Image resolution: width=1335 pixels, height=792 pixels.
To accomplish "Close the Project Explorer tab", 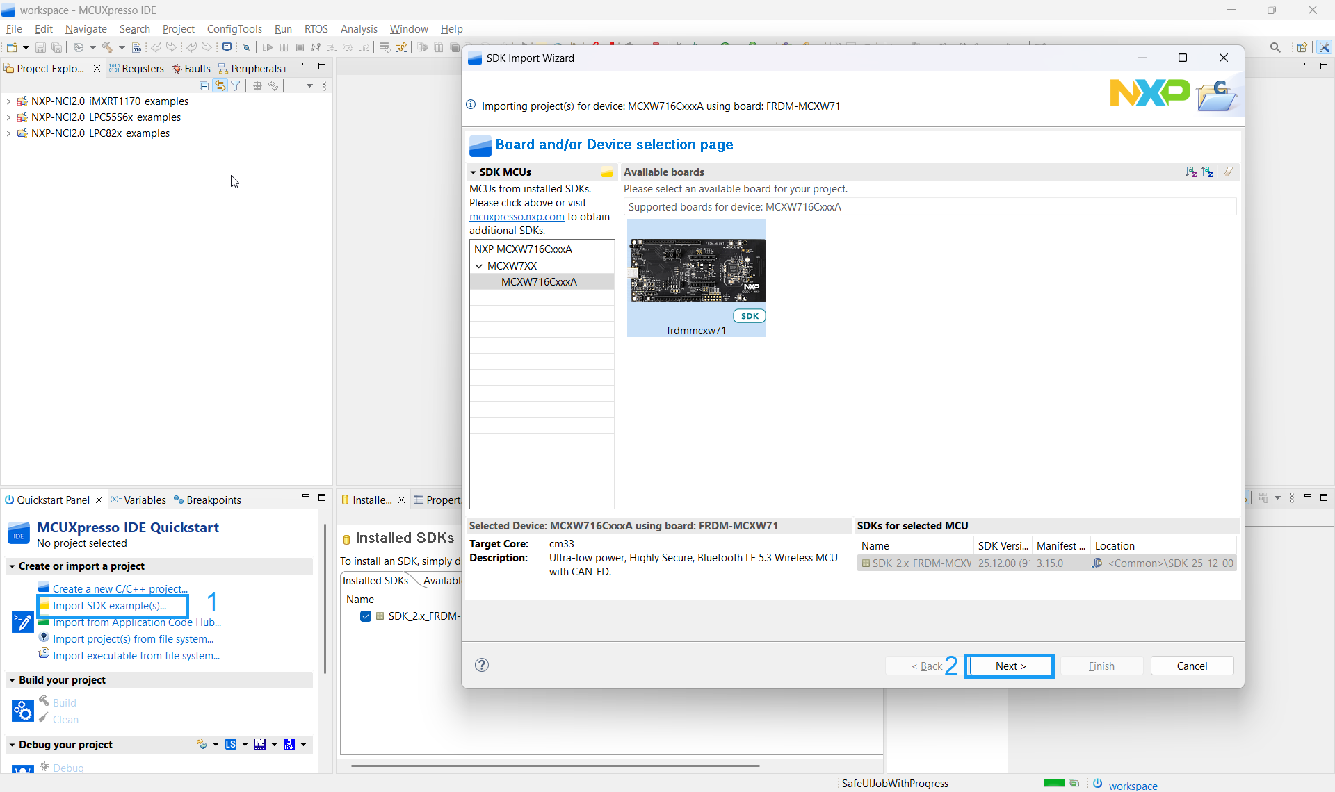I will pos(97,68).
